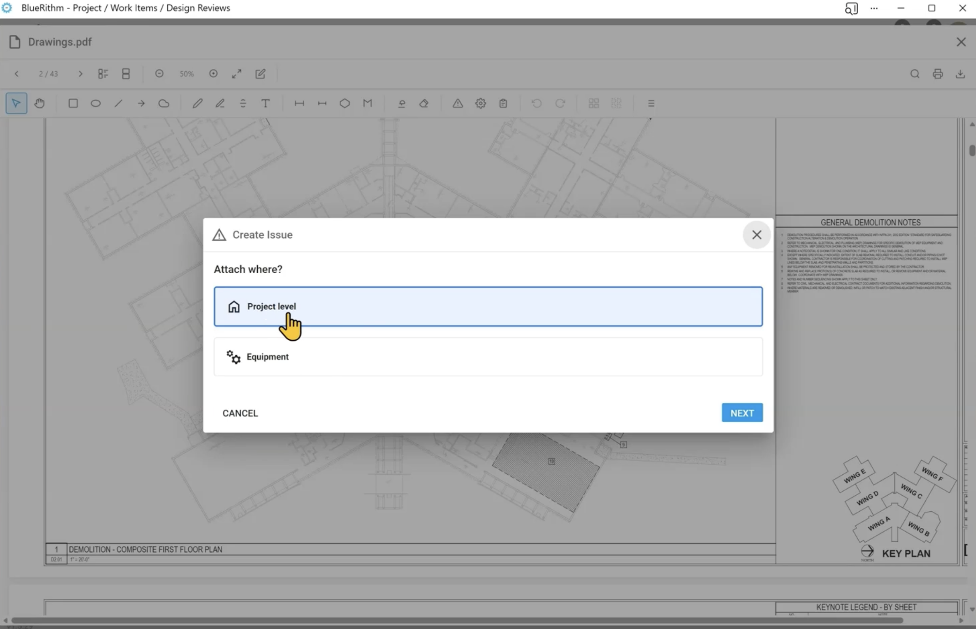
Task: Go to the next PDF page
Action: pos(80,74)
